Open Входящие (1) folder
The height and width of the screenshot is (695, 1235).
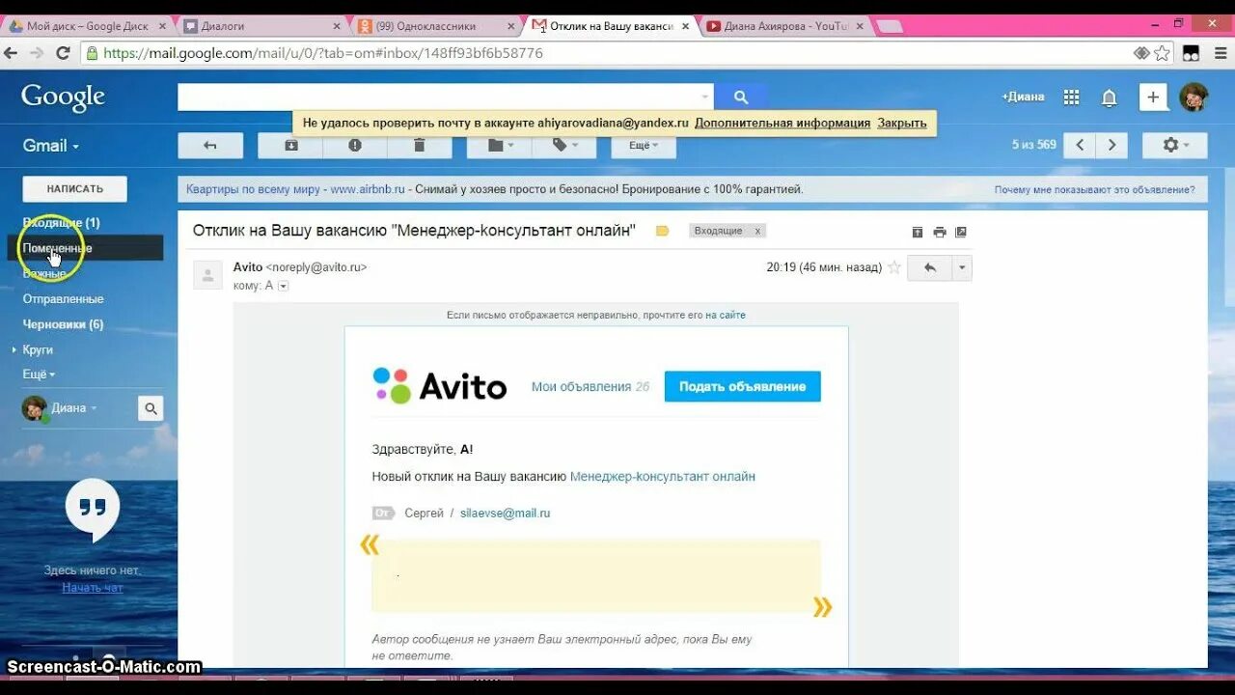pos(62,223)
